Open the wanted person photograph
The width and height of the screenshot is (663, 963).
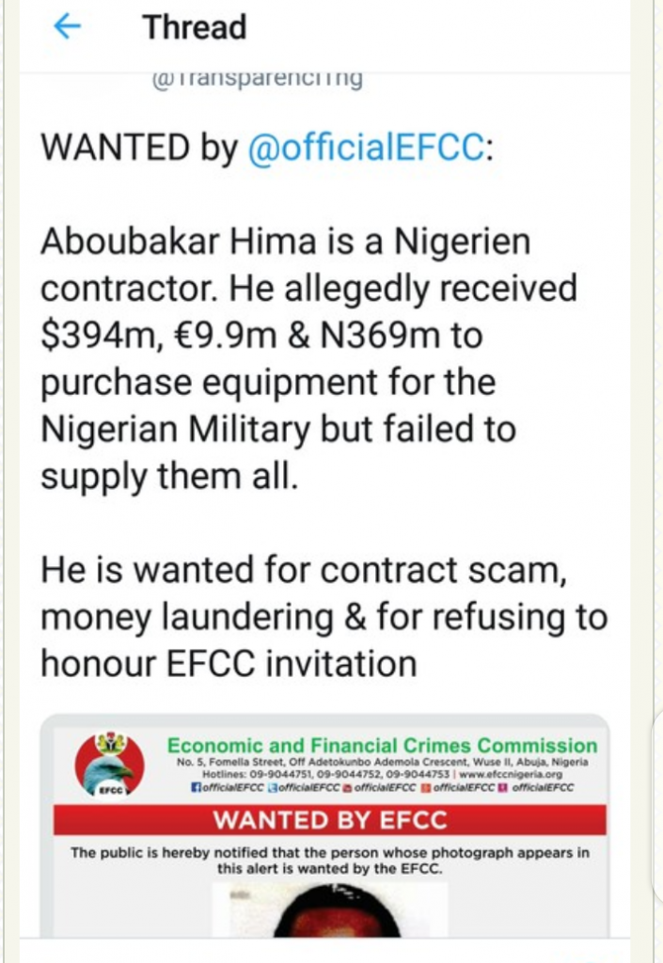(x=329, y=910)
